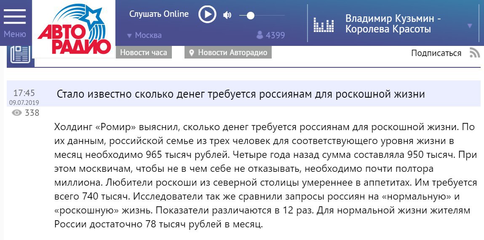Open the equalizer now-playing icon

324,25
